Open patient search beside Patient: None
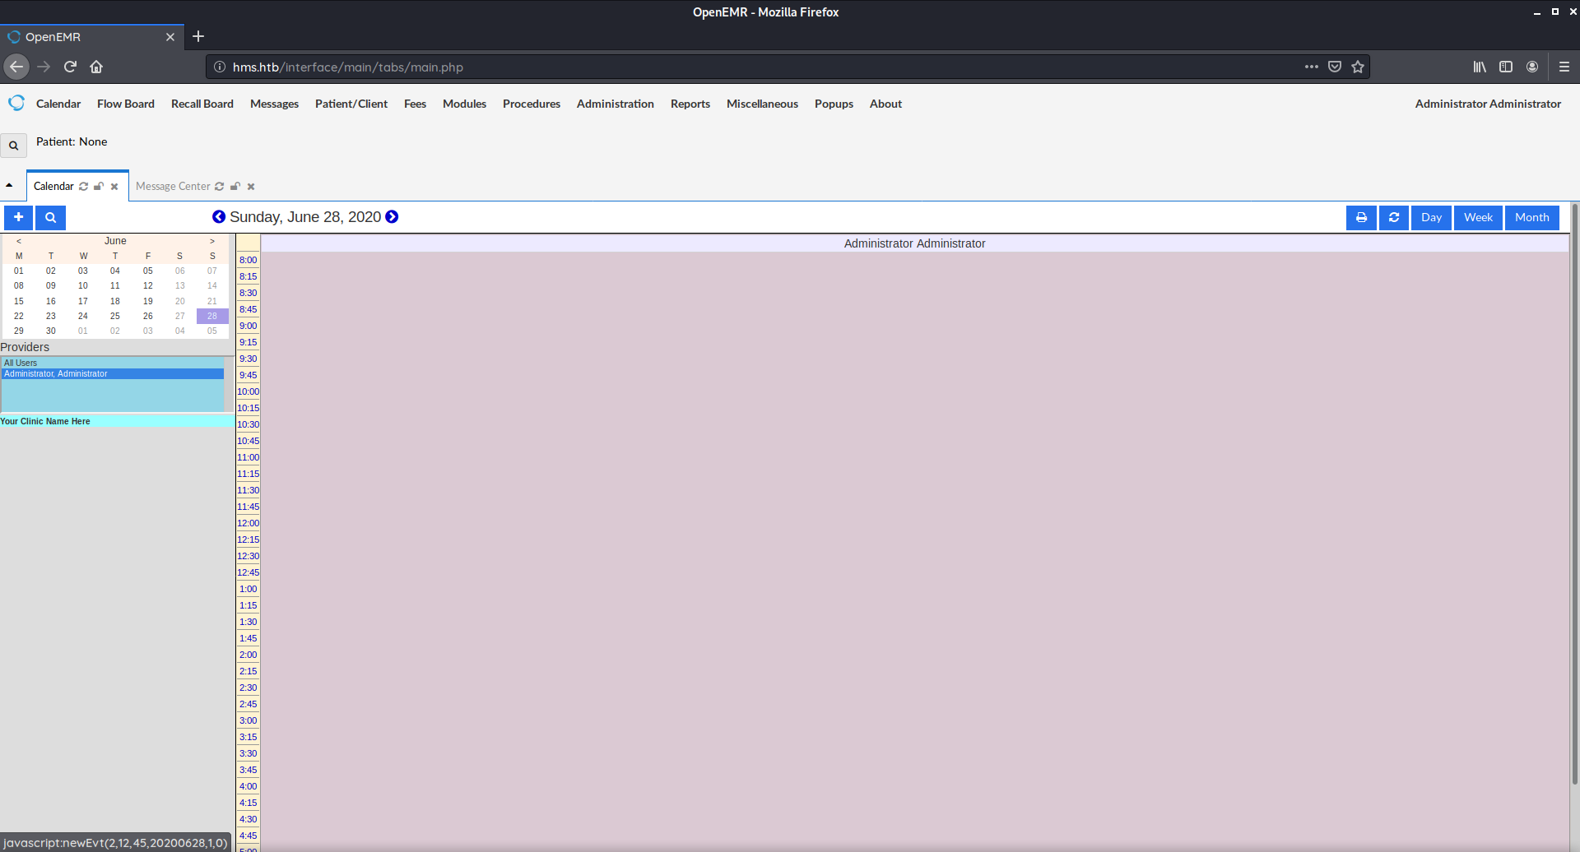 pos(13,145)
